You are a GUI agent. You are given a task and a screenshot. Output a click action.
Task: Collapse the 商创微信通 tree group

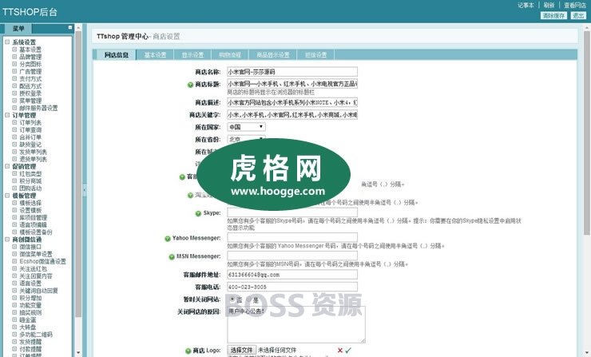click(x=7, y=240)
